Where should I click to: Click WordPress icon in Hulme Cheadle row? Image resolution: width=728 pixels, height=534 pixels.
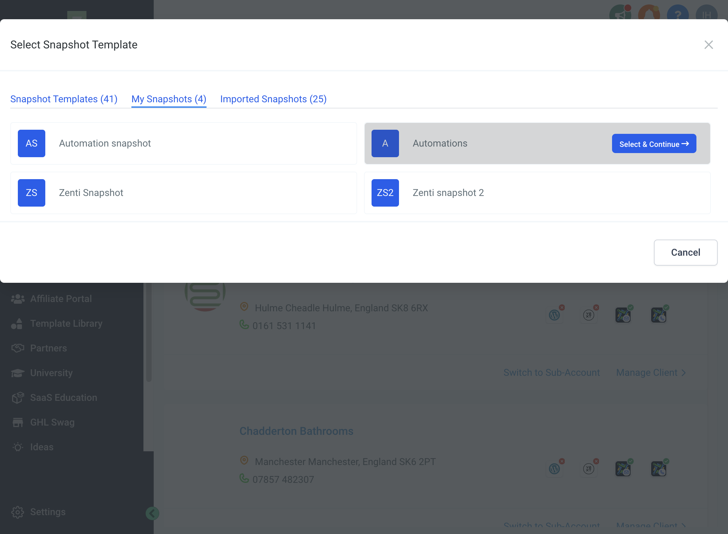click(554, 315)
